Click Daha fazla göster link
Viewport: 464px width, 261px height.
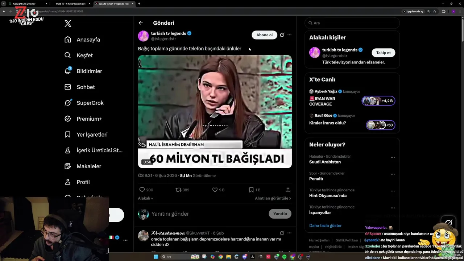click(x=325, y=225)
